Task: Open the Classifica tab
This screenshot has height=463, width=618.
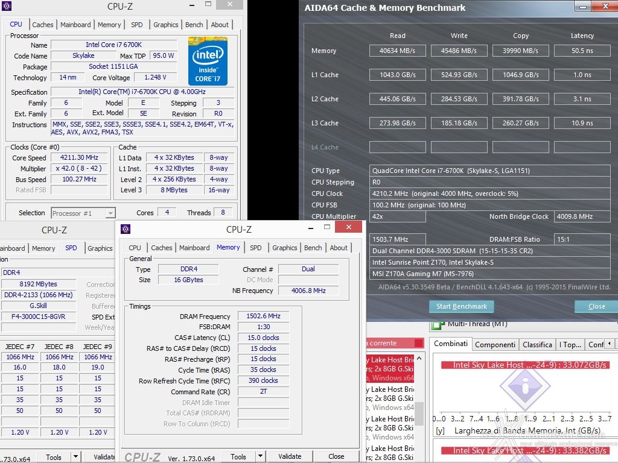Action: [537, 344]
